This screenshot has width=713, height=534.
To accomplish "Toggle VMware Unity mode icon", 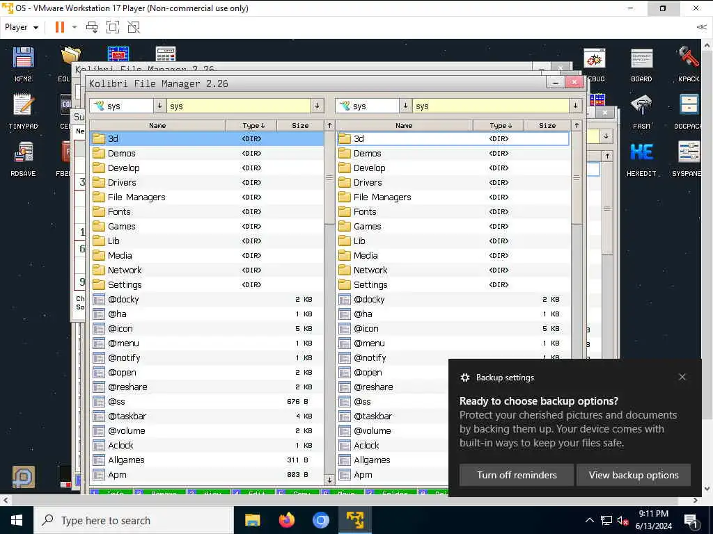I will (134, 27).
